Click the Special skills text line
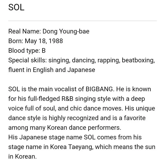The height and width of the screenshot is (160, 160). (x=82, y=60)
